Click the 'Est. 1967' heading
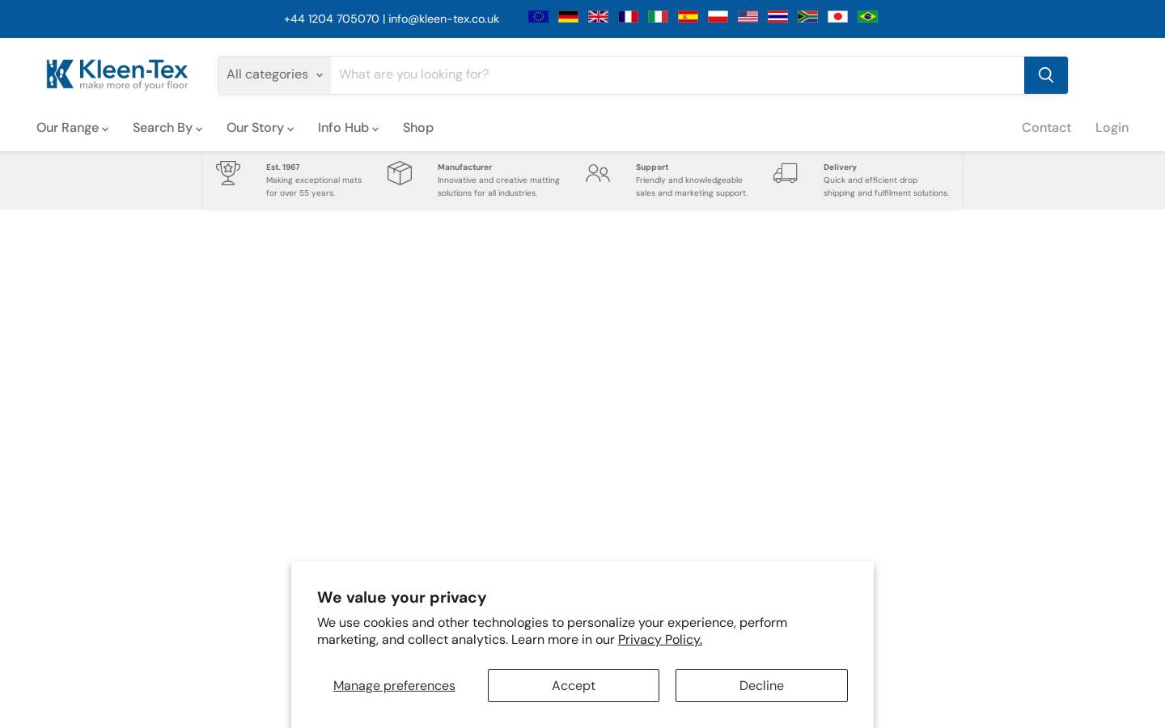1165x728 pixels. pyautogui.click(x=283, y=167)
